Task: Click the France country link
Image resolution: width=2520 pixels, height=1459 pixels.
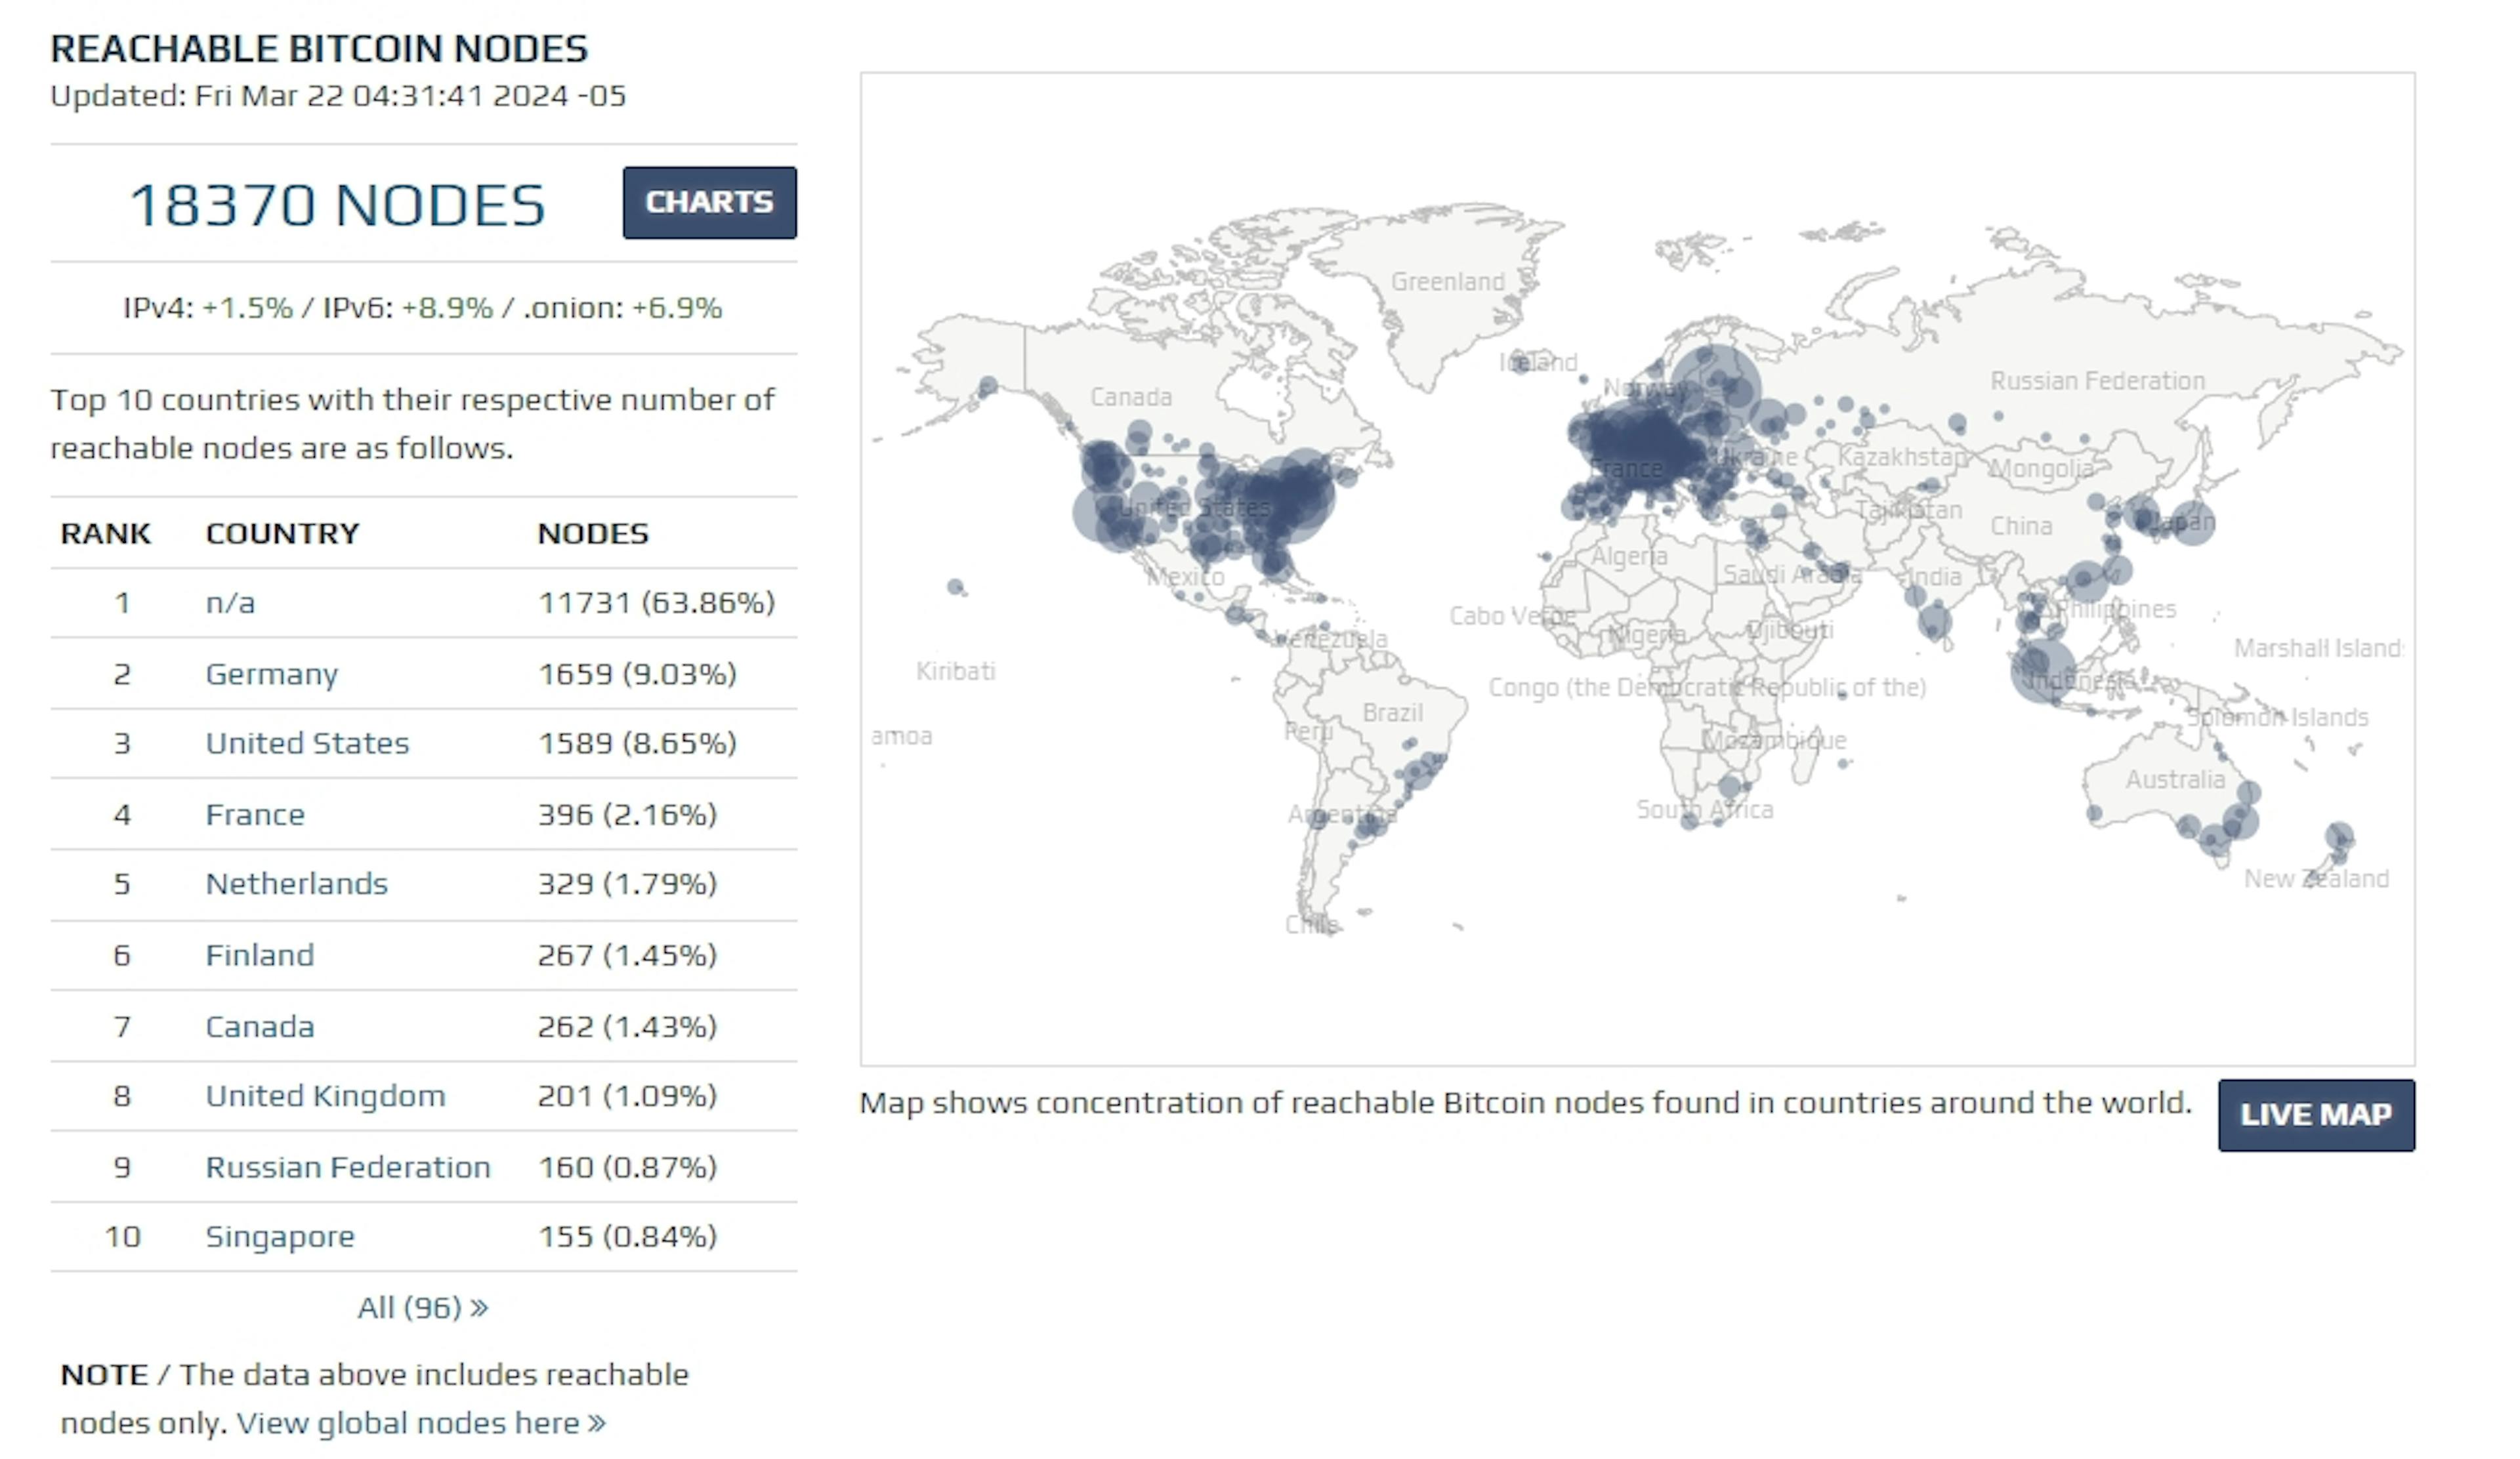Action: click(x=252, y=813)
